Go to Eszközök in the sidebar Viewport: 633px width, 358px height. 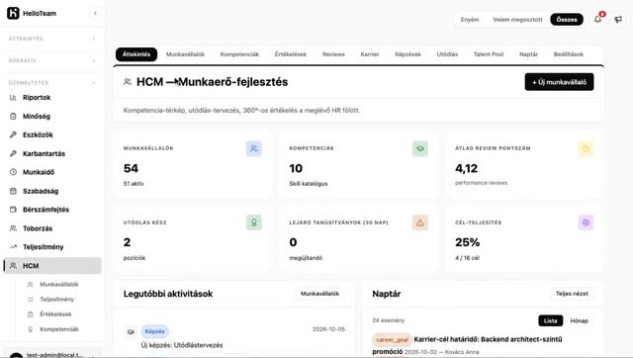(x=52, y=134)
